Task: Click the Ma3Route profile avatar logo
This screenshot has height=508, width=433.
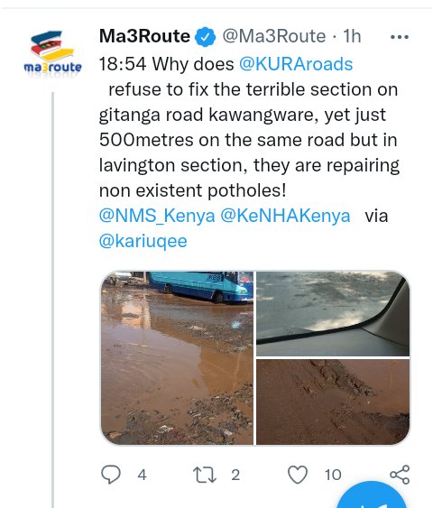Action: tap(53, 55)
